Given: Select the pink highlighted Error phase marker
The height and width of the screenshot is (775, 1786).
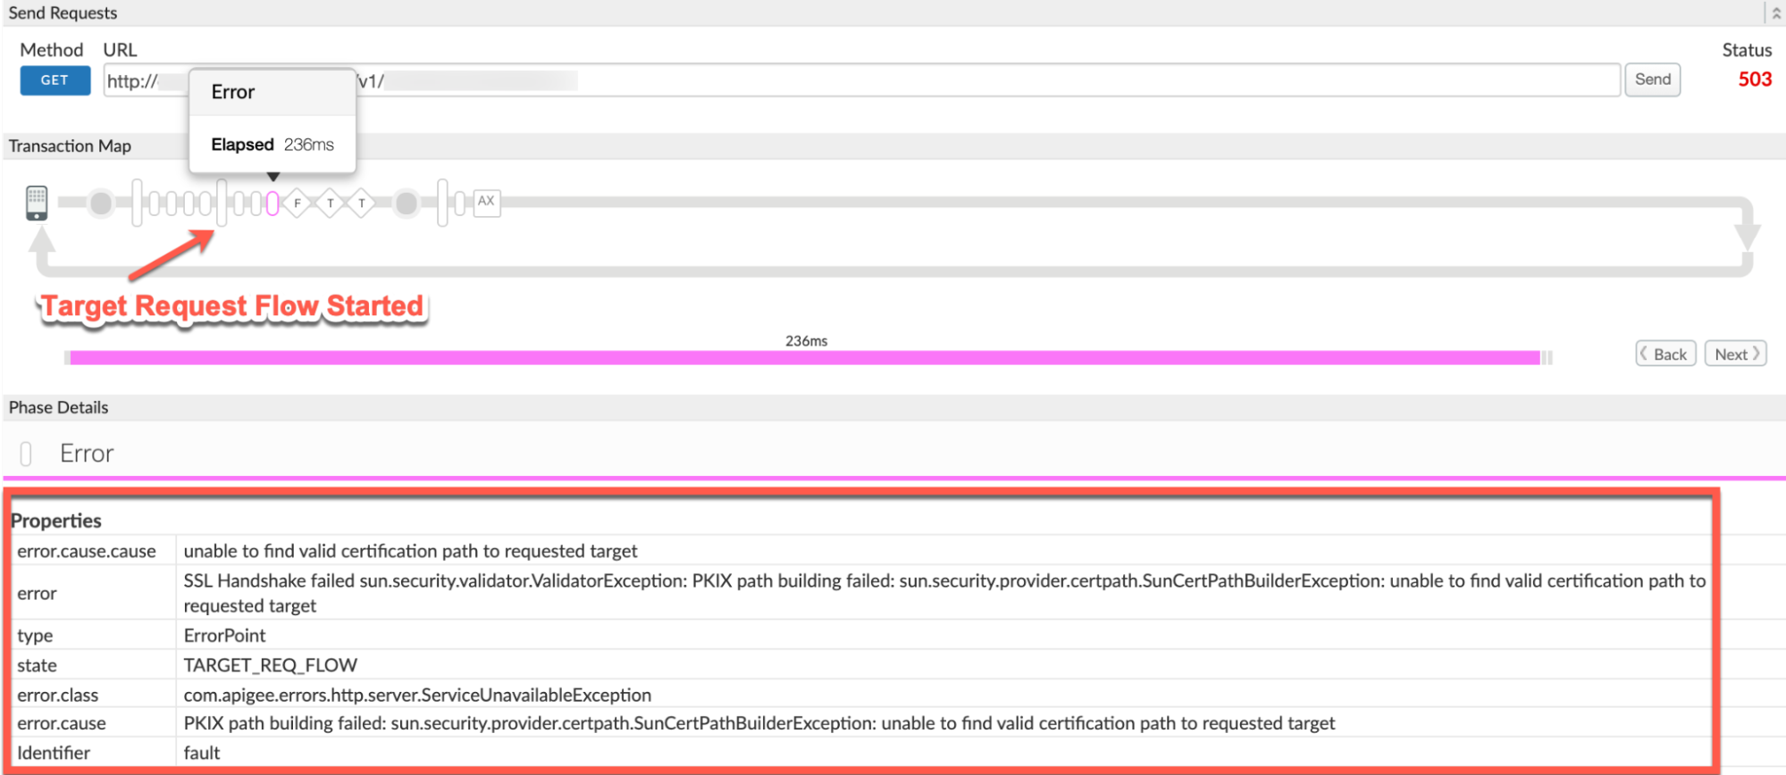Looking at the screenshot, I should (x=273, y=204).
